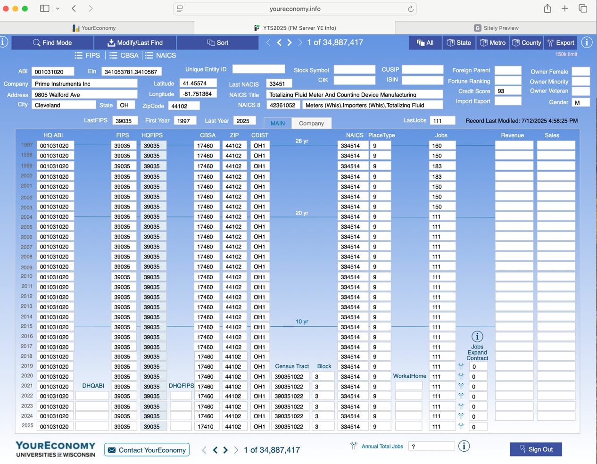Click the Sort button
597x464 pixels.
217,42
